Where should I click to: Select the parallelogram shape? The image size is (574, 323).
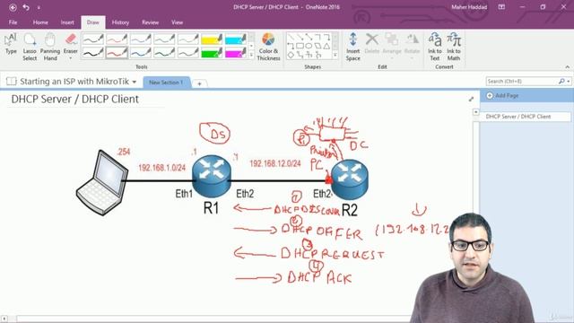(317, 46)
